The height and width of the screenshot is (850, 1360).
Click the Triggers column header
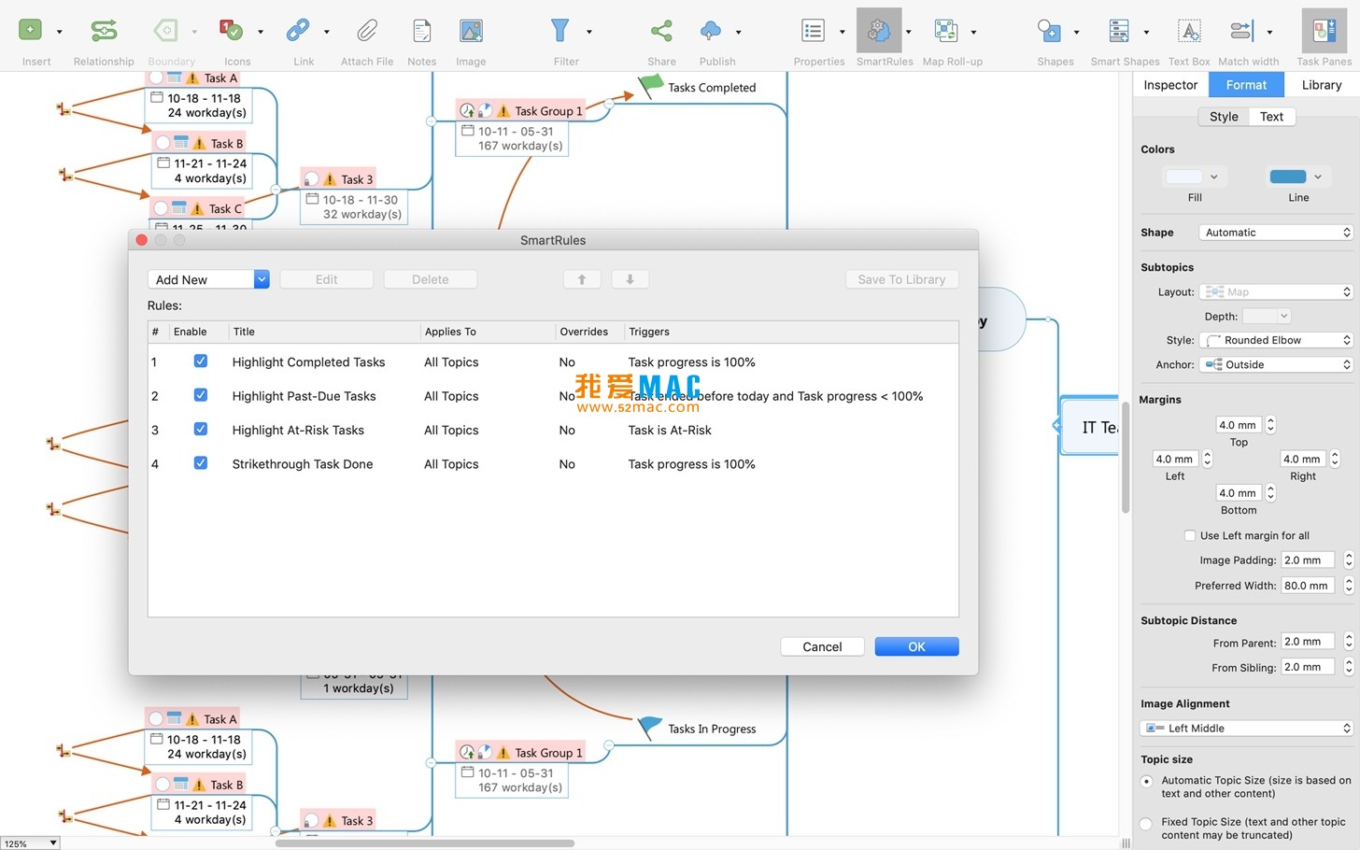pyautogui.click(x=649, y=332)
